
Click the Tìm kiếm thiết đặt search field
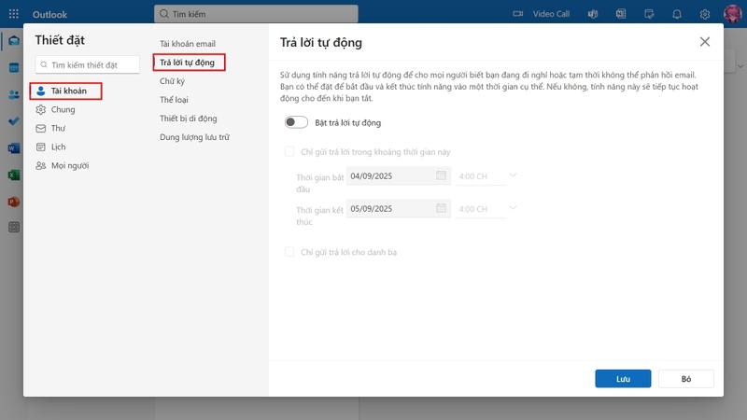click(x=87, y=64)
